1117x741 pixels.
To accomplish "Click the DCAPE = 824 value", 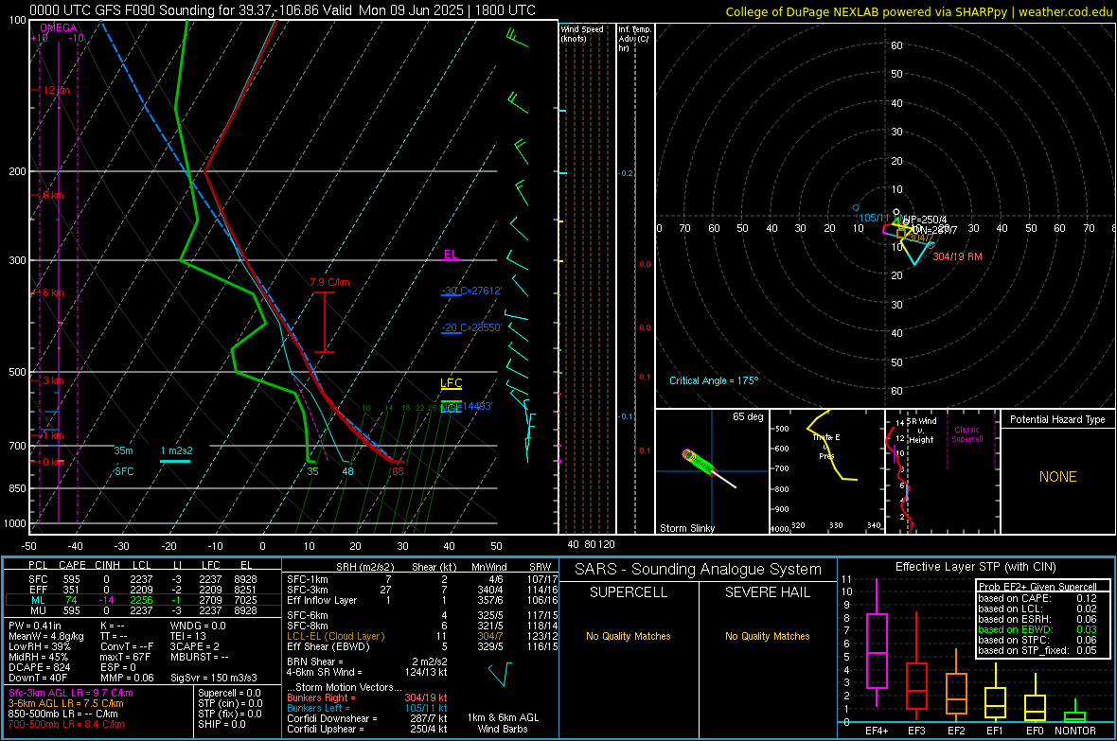I will (39, 667).
